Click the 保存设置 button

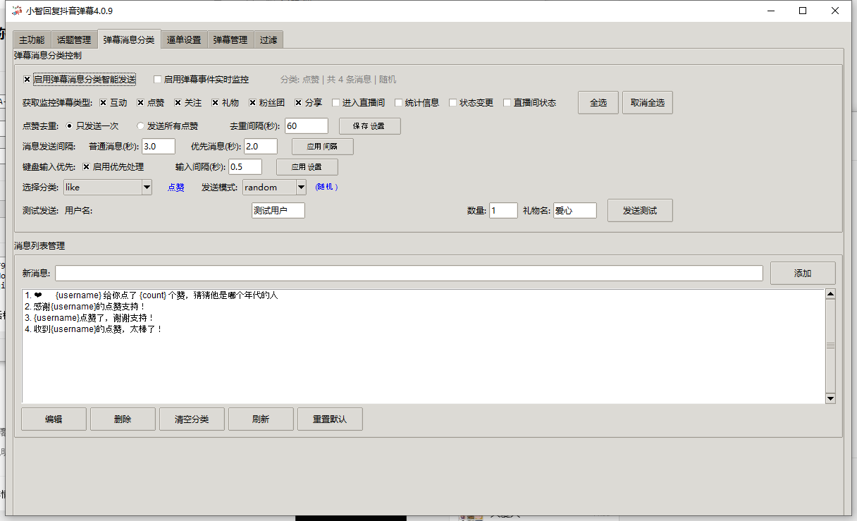369,125
